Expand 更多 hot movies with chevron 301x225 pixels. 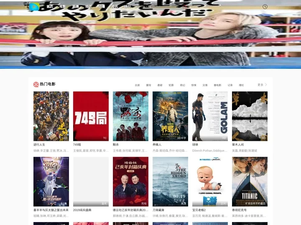click(262, 85)
